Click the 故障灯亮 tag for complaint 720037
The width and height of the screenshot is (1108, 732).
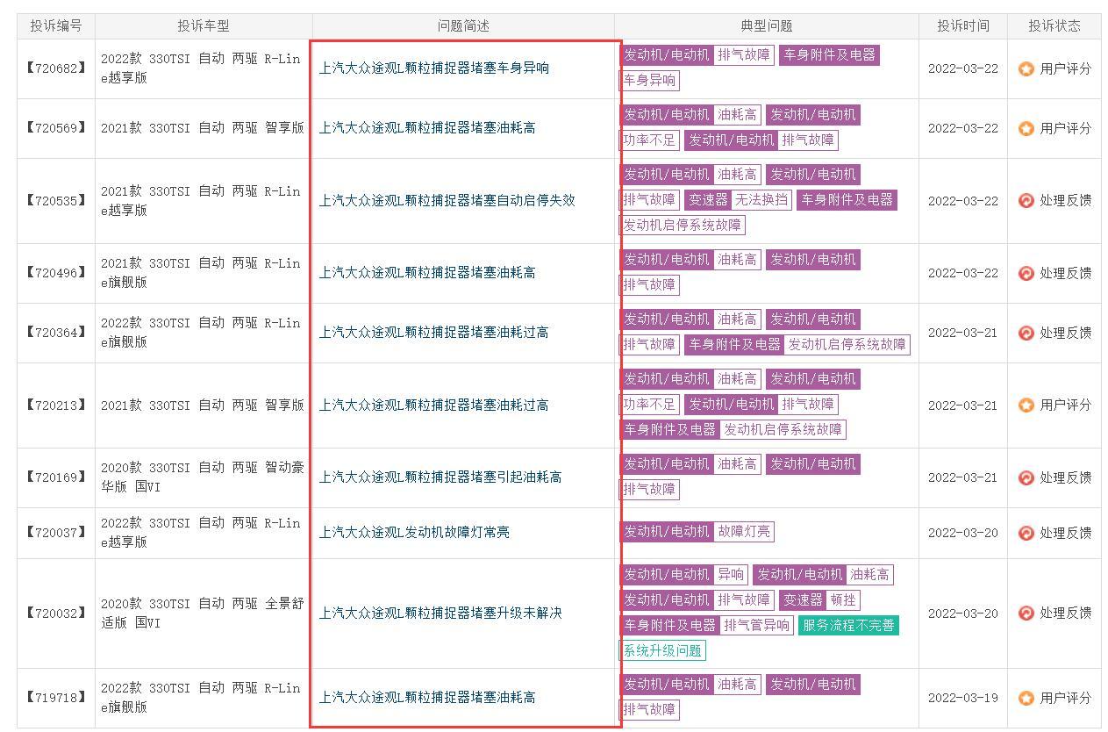click(744, 531)
